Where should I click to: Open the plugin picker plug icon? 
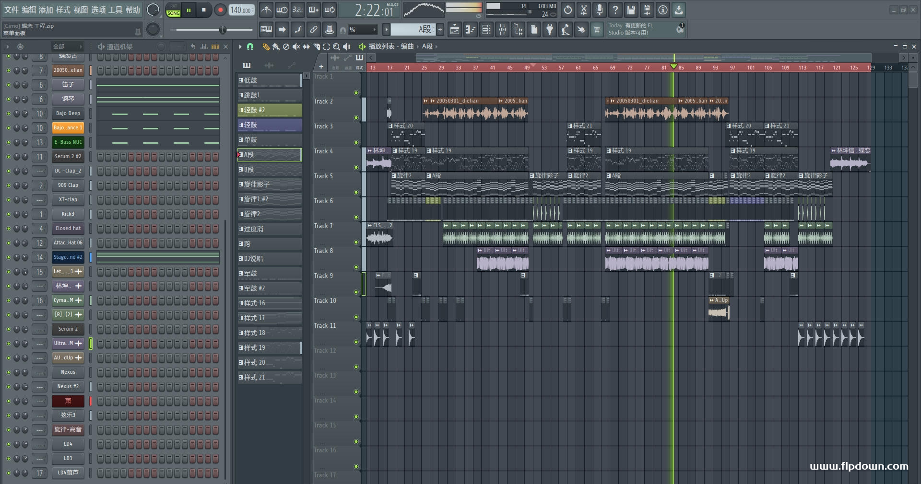pos(550,30)
